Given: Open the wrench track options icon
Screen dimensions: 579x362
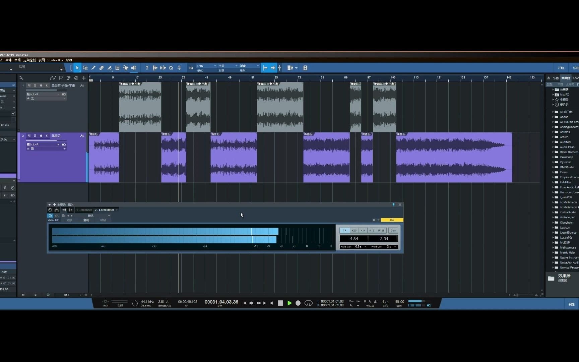Looking at the screenshot, I should click(21, 78).
